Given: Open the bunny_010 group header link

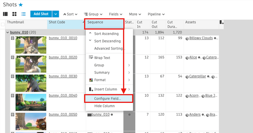Looking at the screenshot, I should (19, 32).
